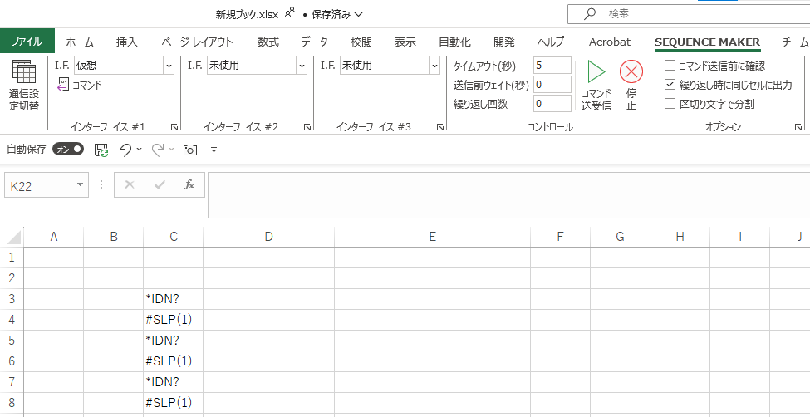Click the save icon in quick access toolbar
The width and height of the screenshot is (810, 417).
(101, 150)
